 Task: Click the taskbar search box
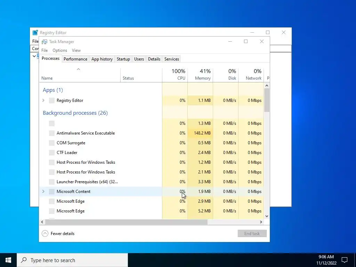[72, 260]
